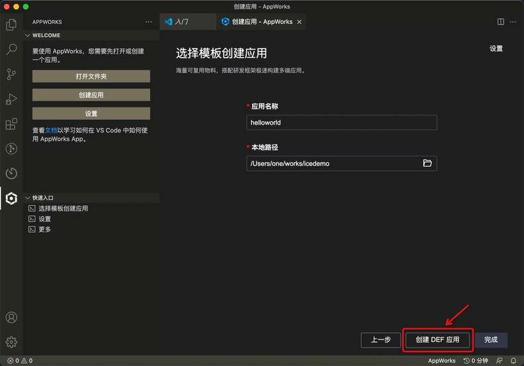This screenshot has height=366, width=524.
Task: Open Source Control view
Action: (11, 74)
